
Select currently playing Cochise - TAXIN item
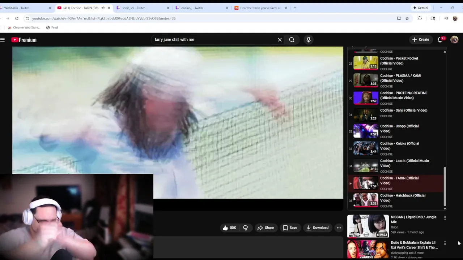coord(396,183)
